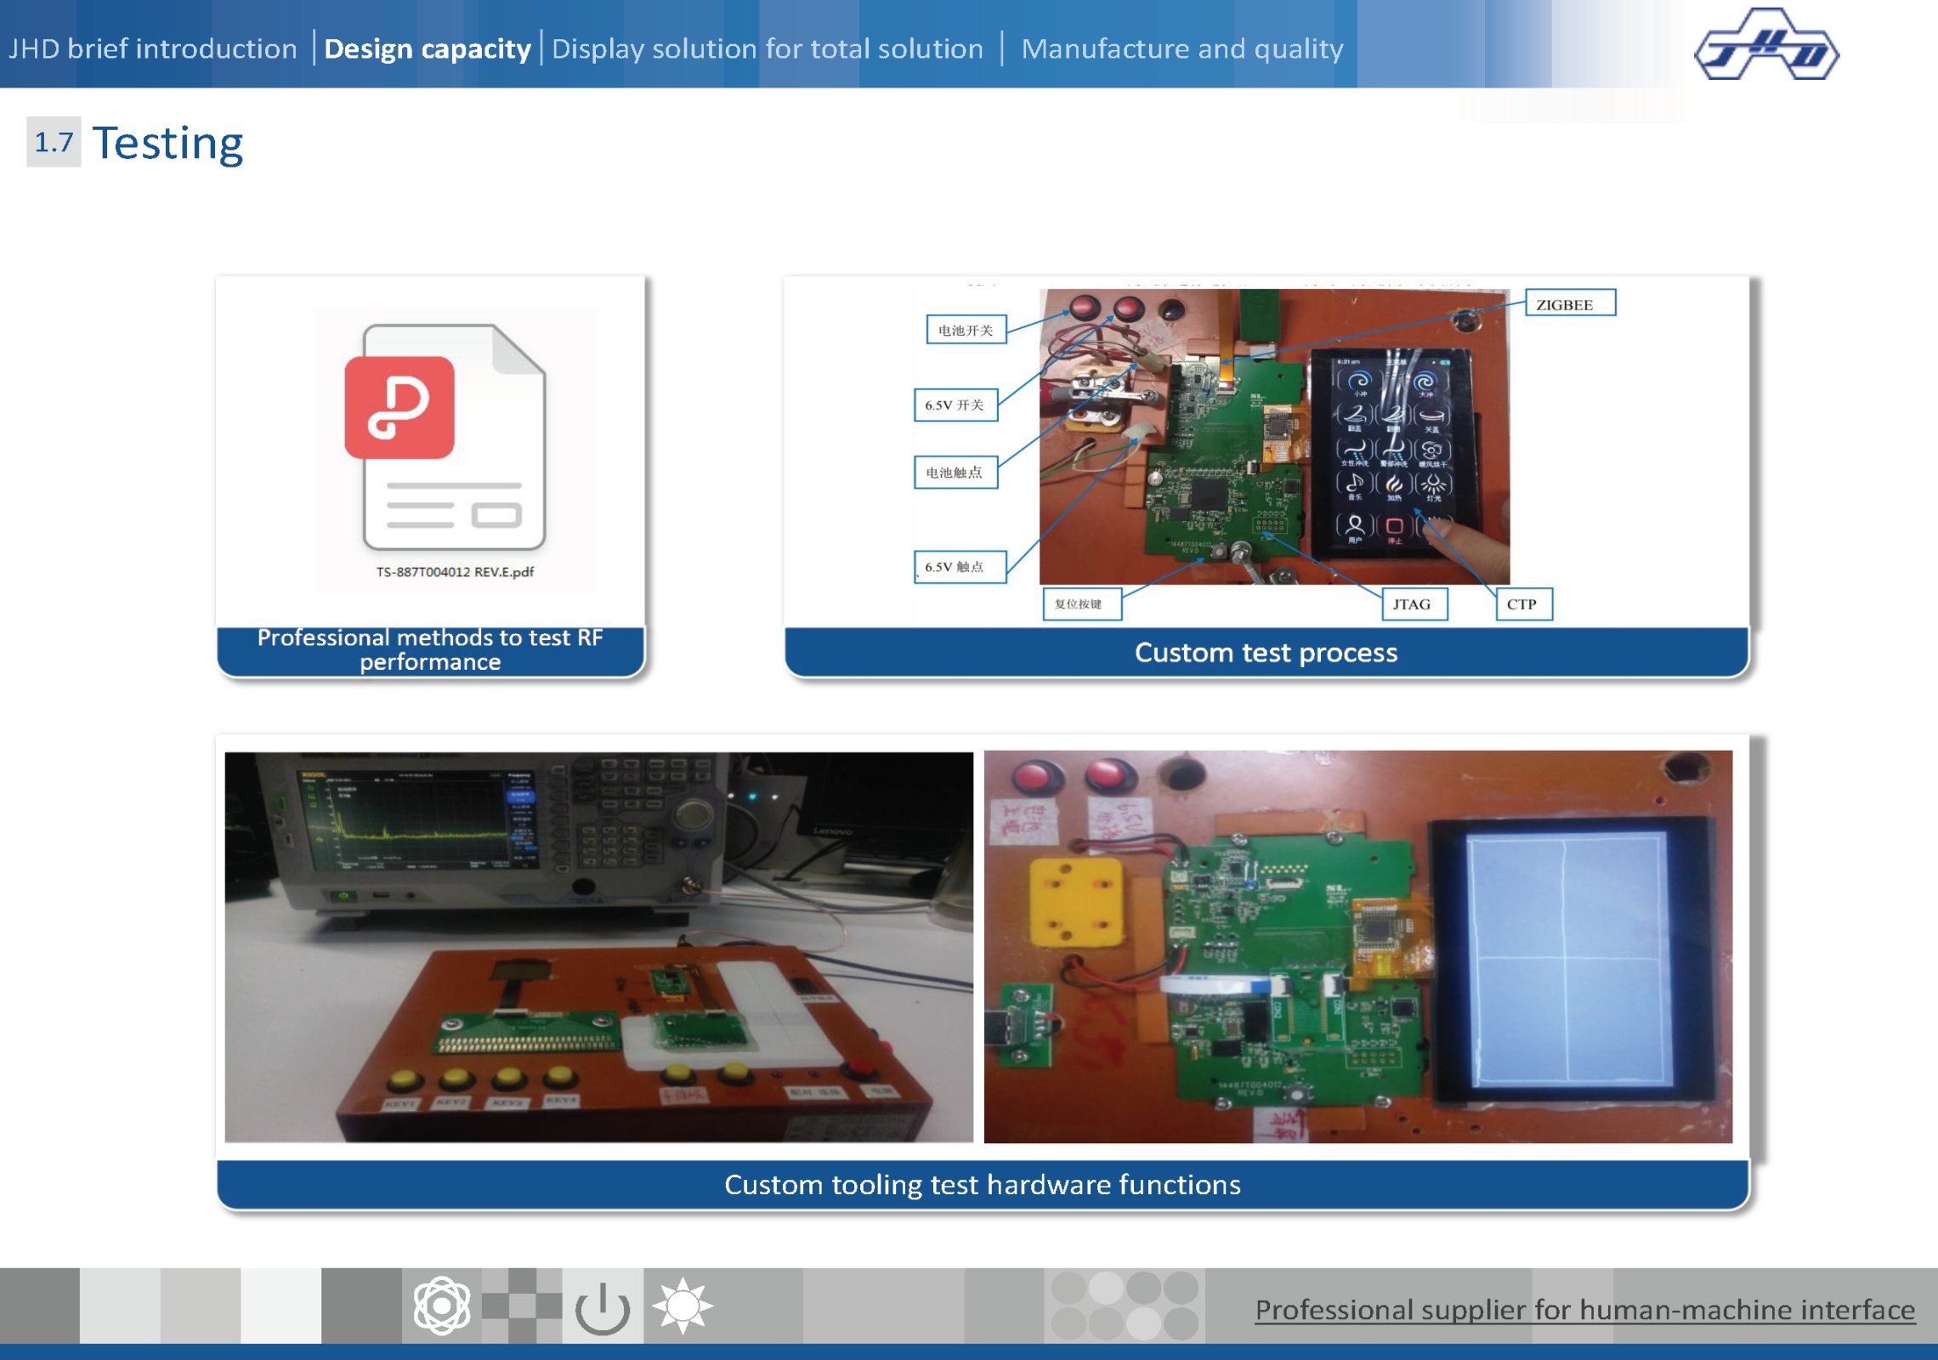
Task: Click the Custom test process caption bar
Action: (x=1266, y=653)
